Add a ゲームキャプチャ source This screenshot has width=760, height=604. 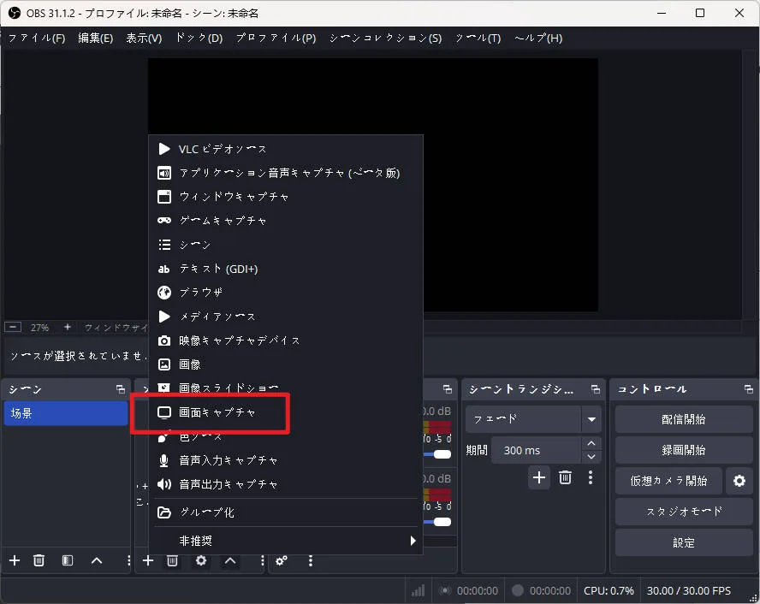tap(286, 221)
